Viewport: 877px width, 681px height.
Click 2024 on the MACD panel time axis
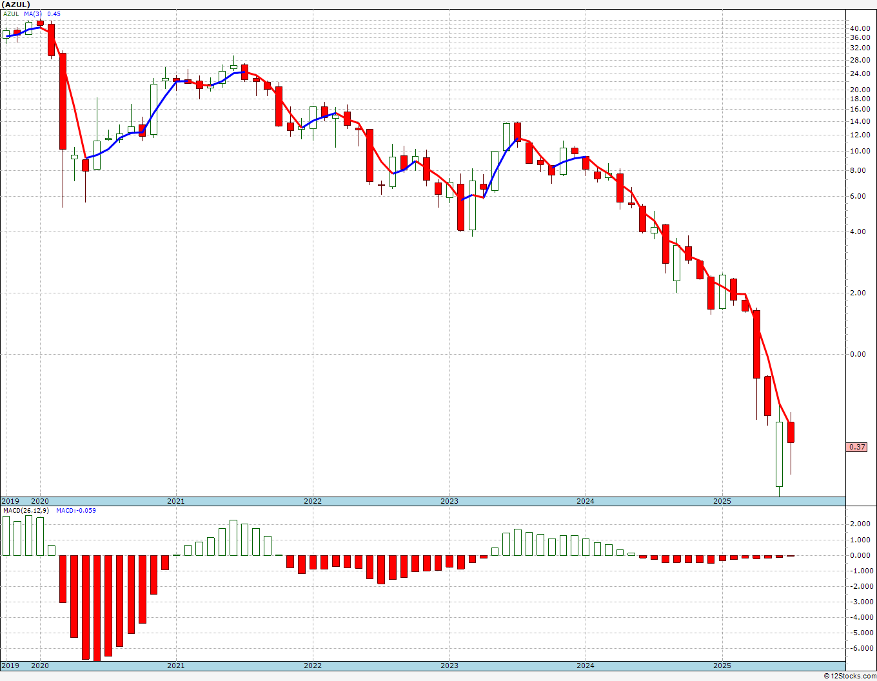pos(586,666)
